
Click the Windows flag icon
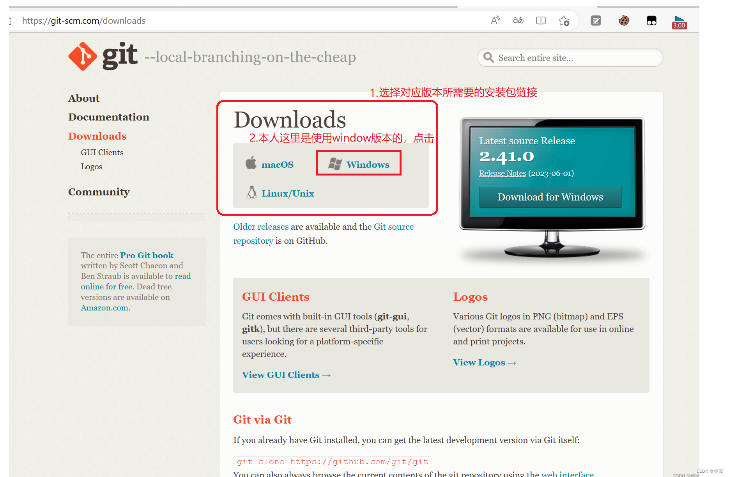[335, 164]
